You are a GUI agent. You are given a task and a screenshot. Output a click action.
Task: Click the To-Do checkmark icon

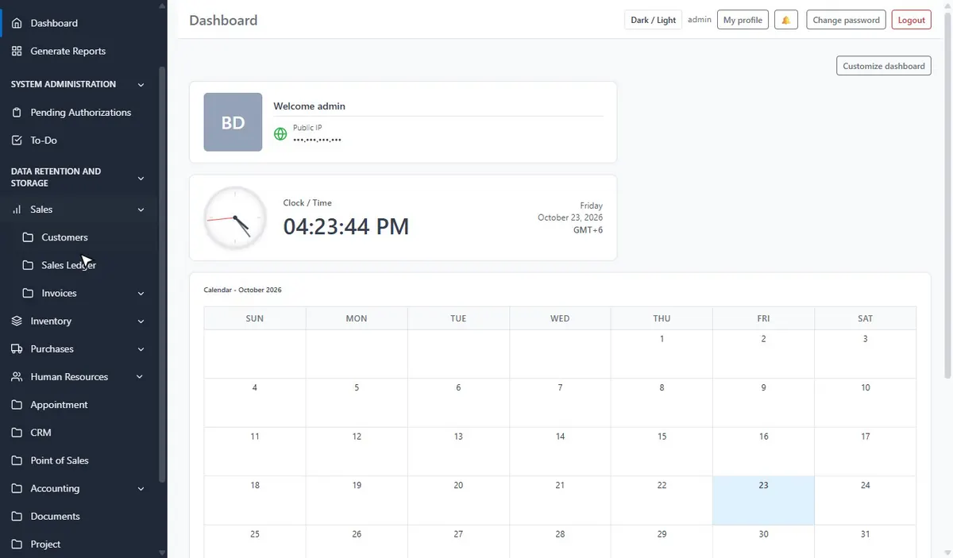[x=17, y=140]
